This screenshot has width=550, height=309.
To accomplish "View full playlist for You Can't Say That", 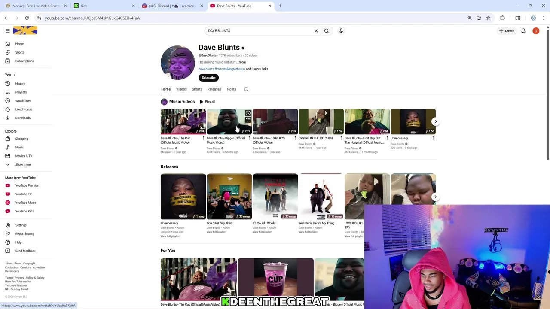I will click(216, 232).
